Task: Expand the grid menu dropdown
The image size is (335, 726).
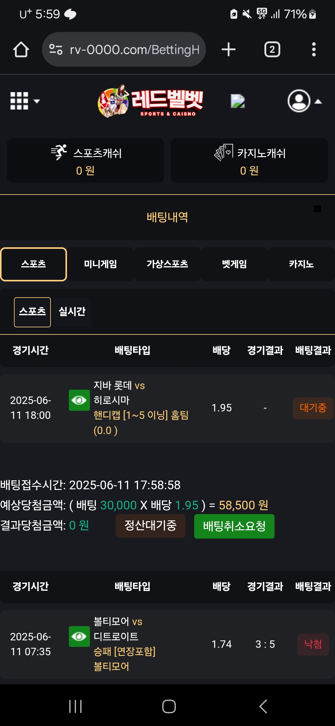Action: click(x=25, y=101)
